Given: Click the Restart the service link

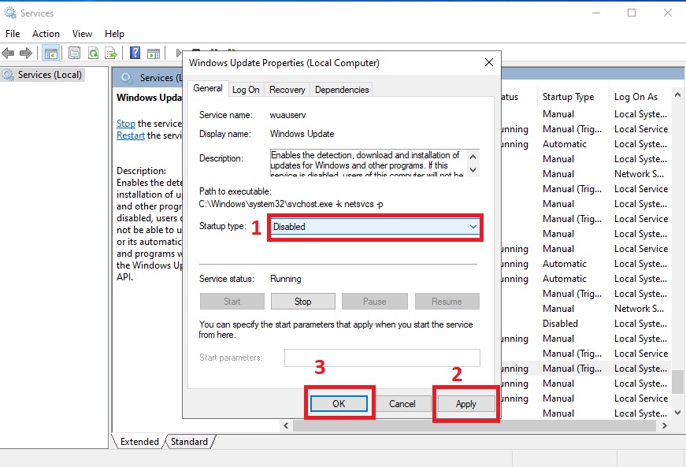Looking at the screenshot, I should click(131, 135).
